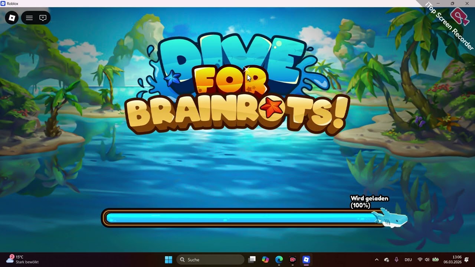The height and width of the screenshot is (267, 475).
Task: Click the battery status tray icon
Action: [435, 260]
